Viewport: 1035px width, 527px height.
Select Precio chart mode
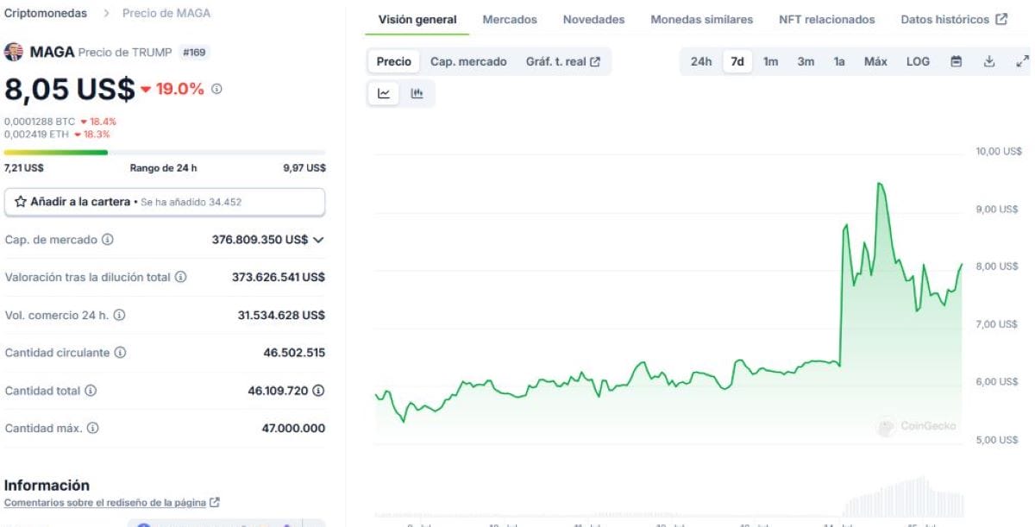[394, 61]
